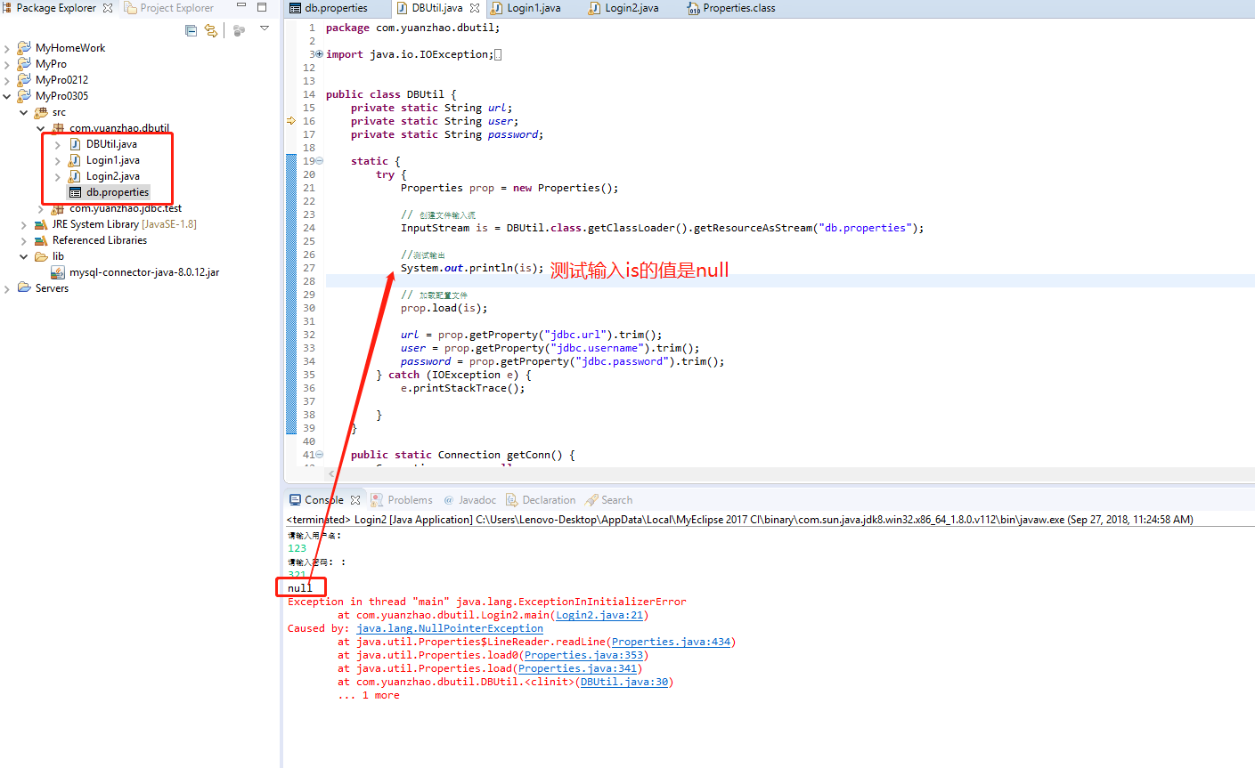1255x768 pixels.
Task: Open Login2.java:21 stack trace link
Action: [x=599, y=615]
